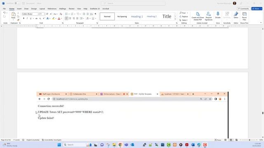The height and width of the screenshot is (148, 264).
Task: Click the Paste clipboard icon
Action: [13, 14]
